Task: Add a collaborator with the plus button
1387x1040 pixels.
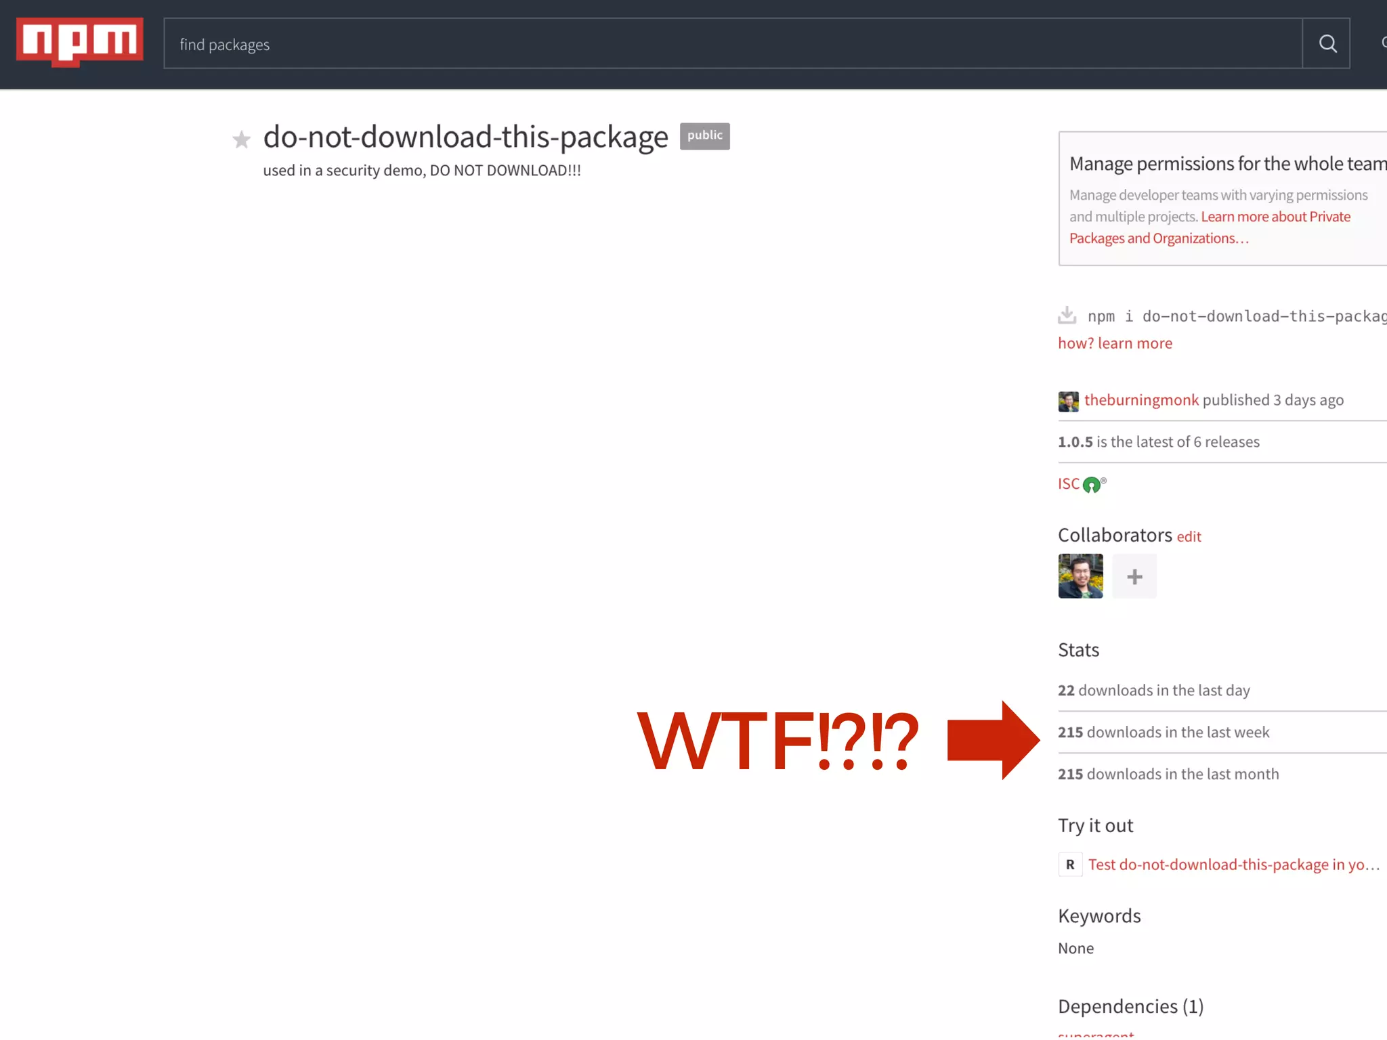Action: pos(1134,576)
